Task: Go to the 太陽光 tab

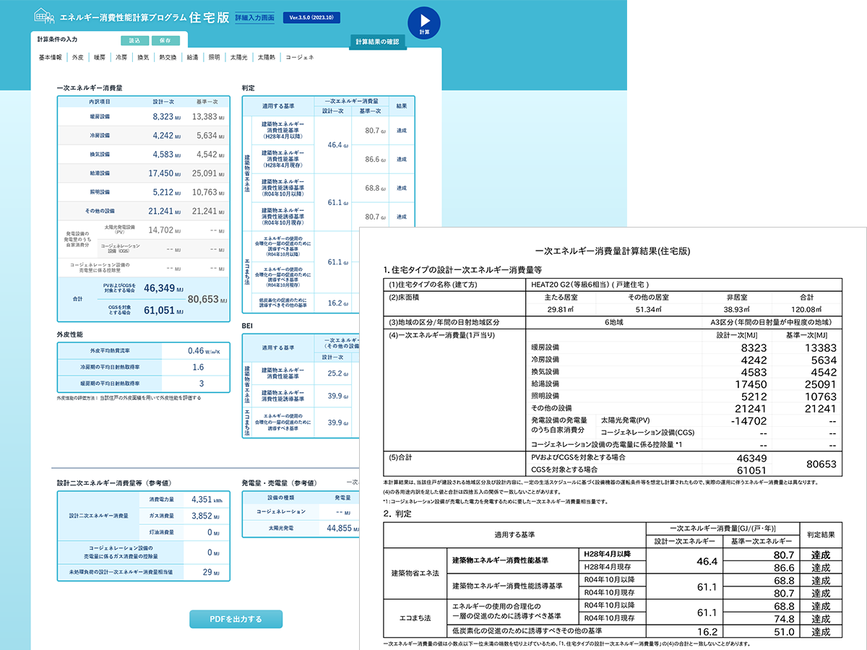Action: coord(238,57)
